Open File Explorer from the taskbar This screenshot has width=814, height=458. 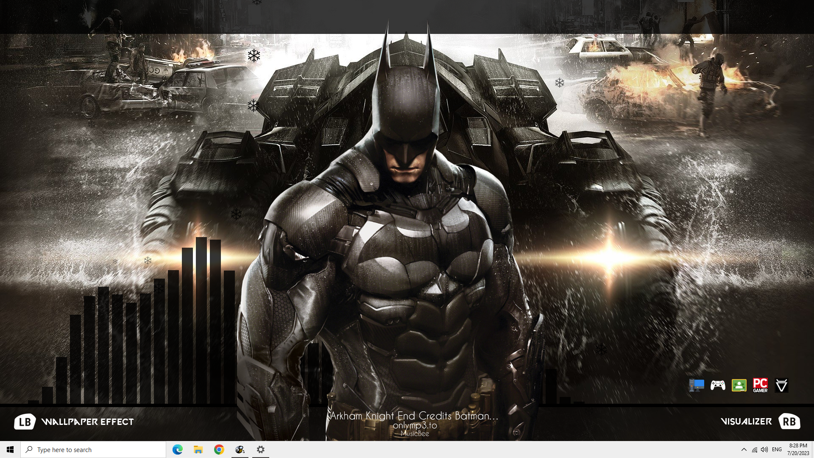pos(198,450)
